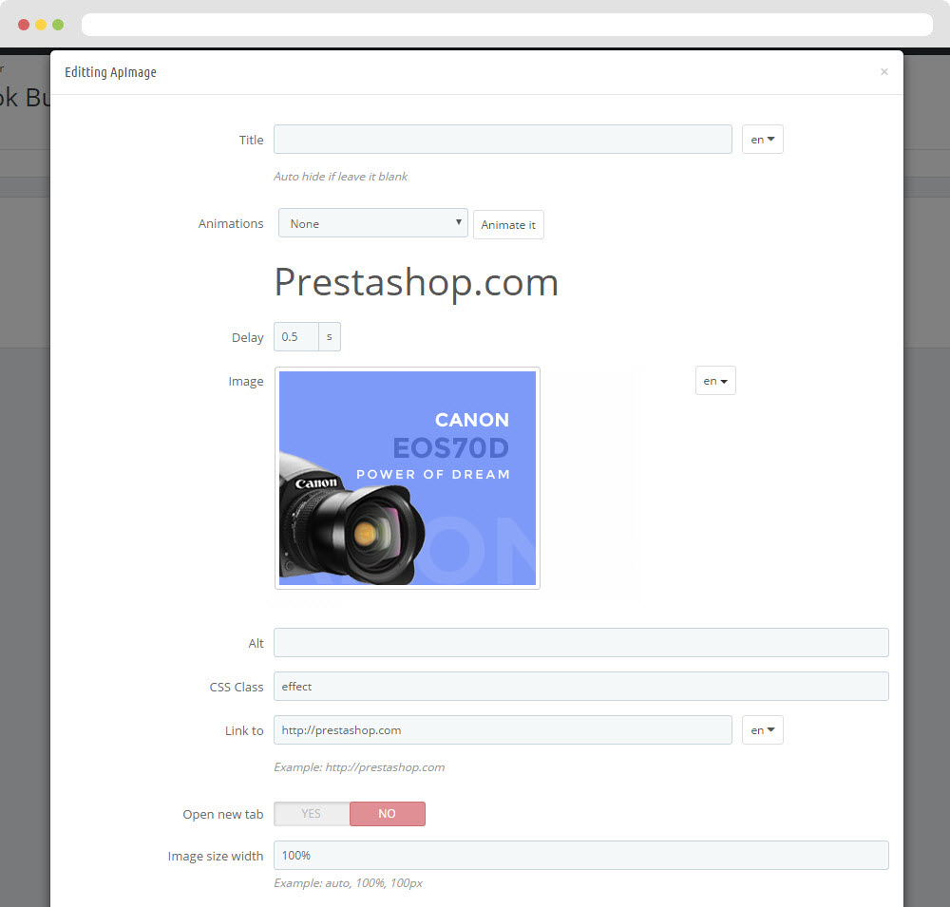The height and width of the screenshot is (907, 950).
Task: Click the Open new tab label
Action: (223, 814)
